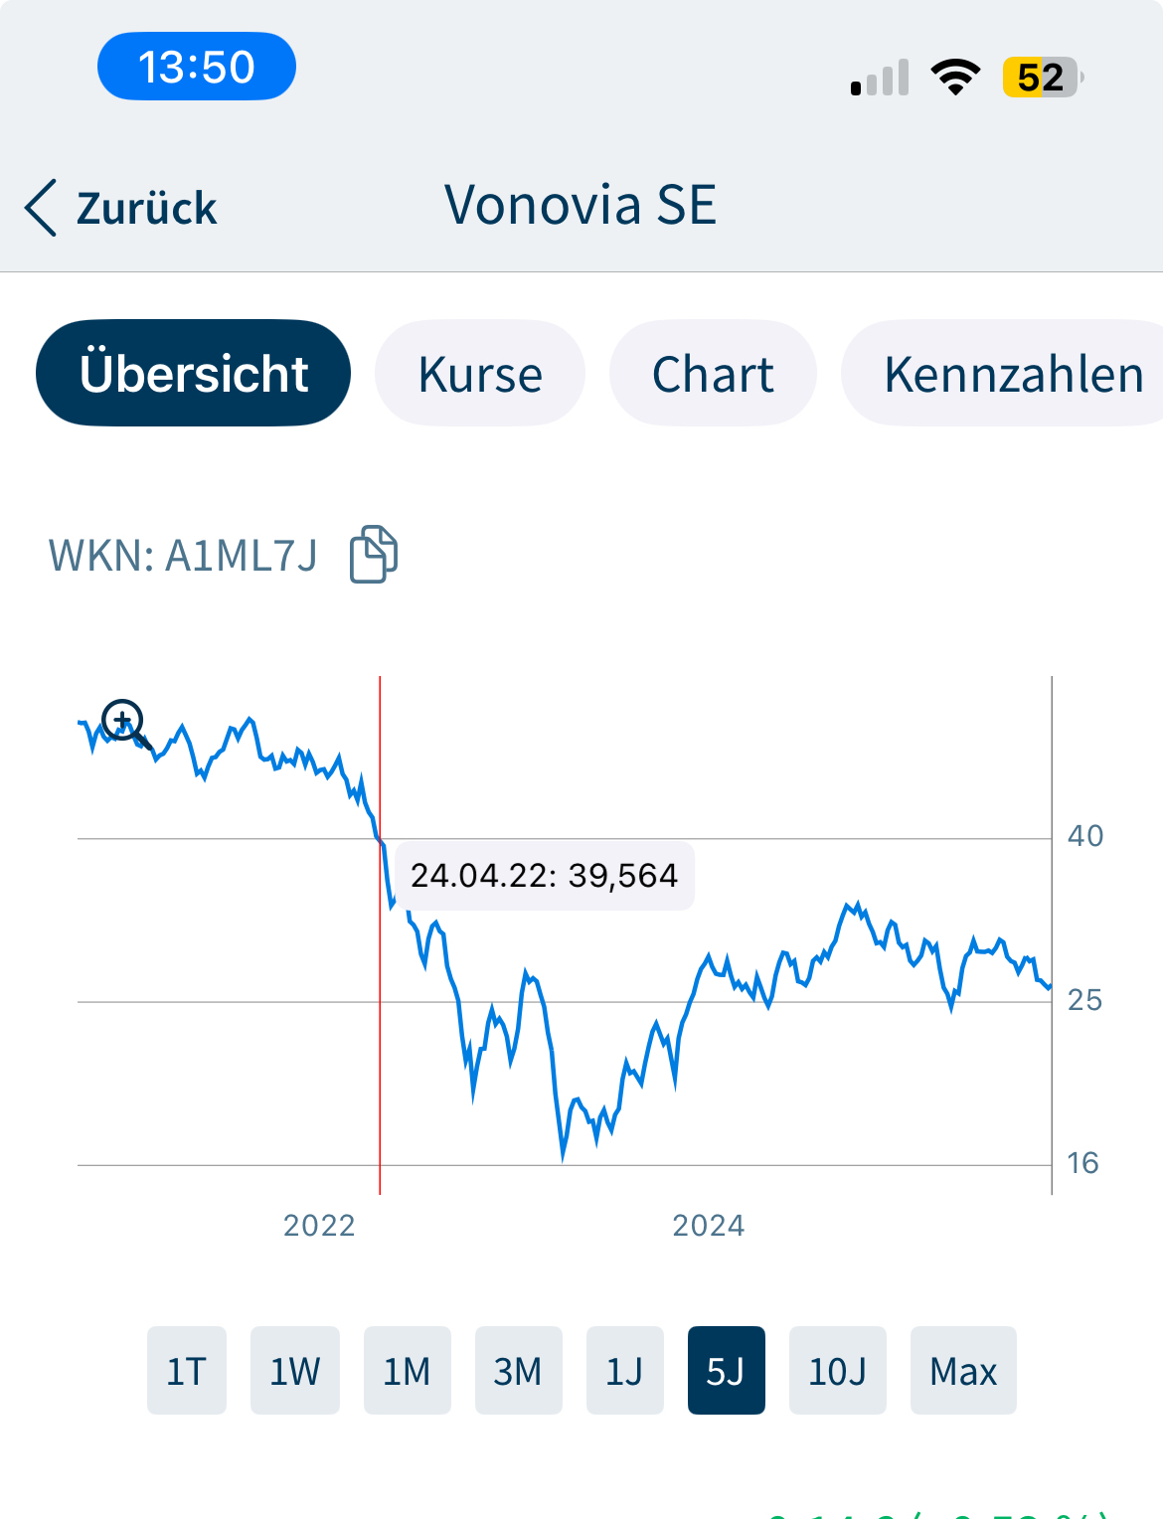Copy the WKN with the copy icon
Viewport: 1163px width, 1519px height.
[374, 554]
